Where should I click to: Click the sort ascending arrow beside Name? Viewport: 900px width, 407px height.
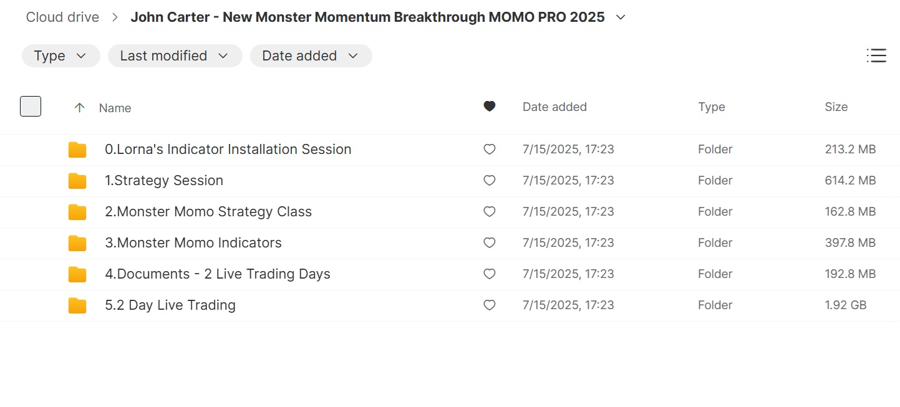(79, 107)
